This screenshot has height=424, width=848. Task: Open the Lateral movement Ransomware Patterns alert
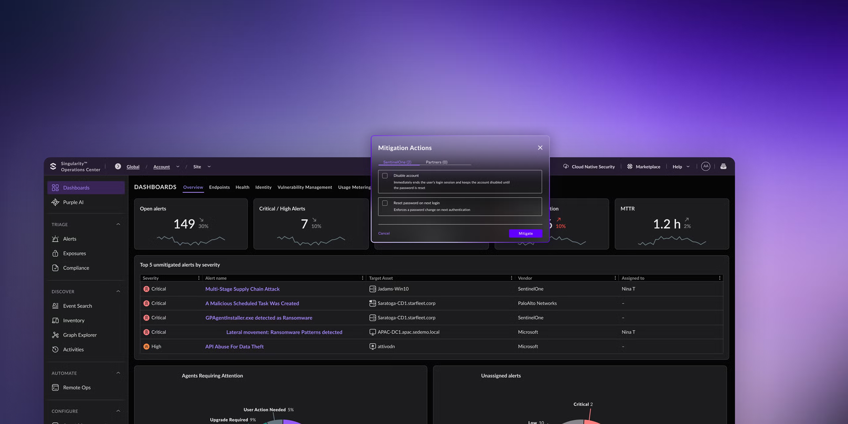tap(284, 332)
